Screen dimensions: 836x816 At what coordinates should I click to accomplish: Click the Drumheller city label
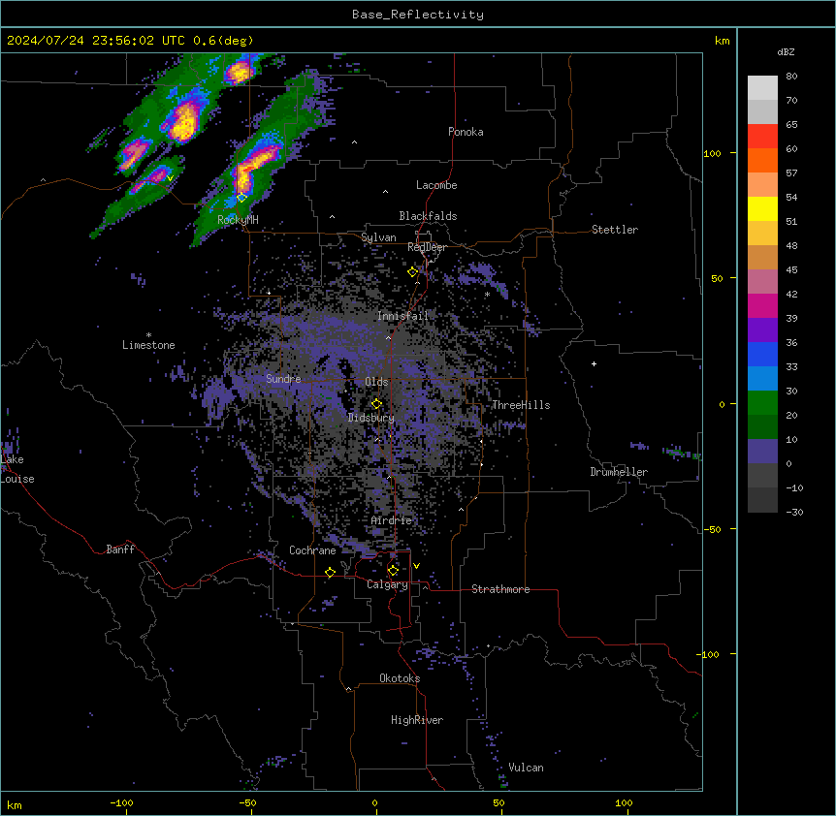[x=619, y=472]
